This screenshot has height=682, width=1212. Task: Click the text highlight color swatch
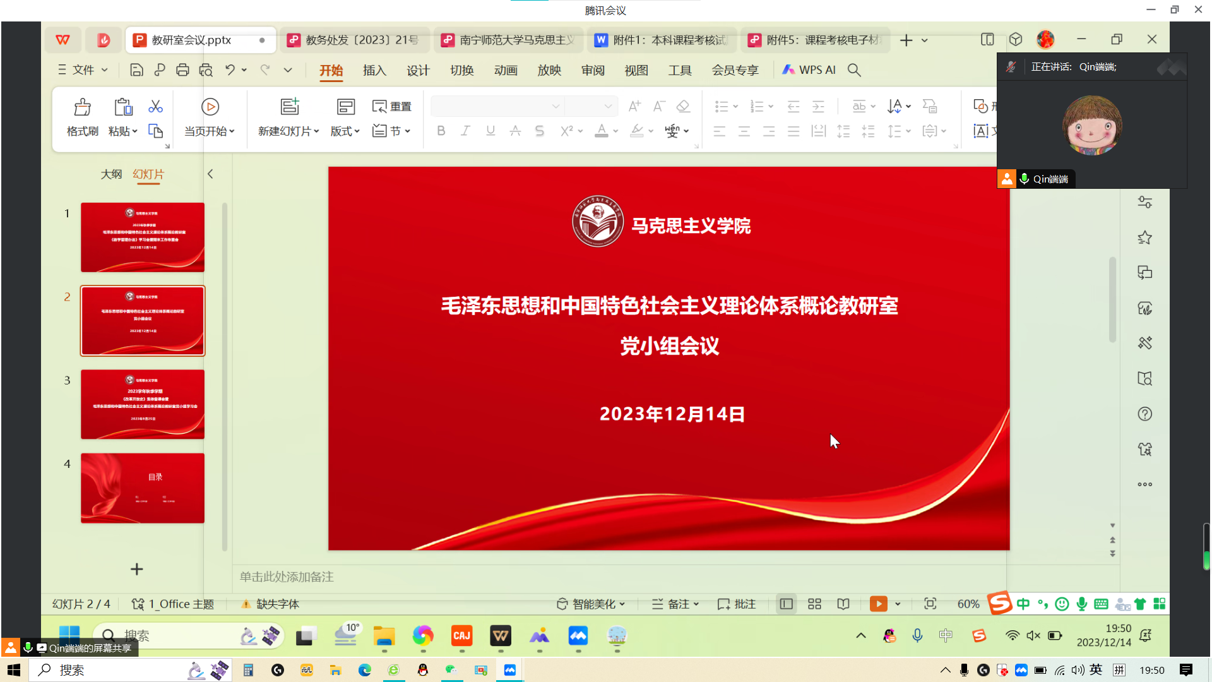[x=637, y=131]
